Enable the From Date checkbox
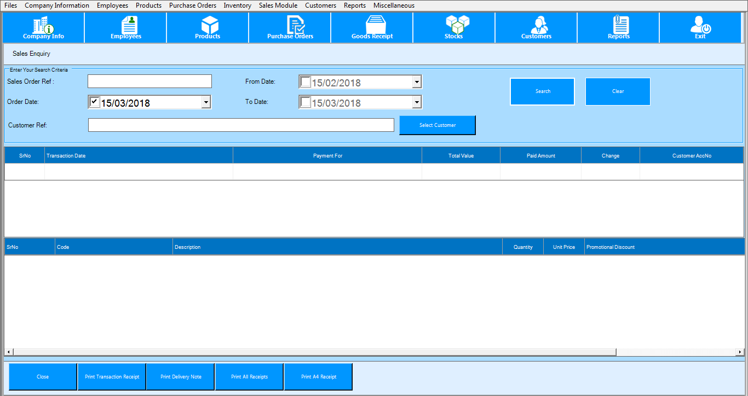This screenshot has height=396, width=748. (305, 82)
